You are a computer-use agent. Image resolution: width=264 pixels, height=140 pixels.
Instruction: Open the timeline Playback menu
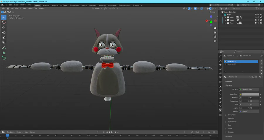[x=11, y=132]
